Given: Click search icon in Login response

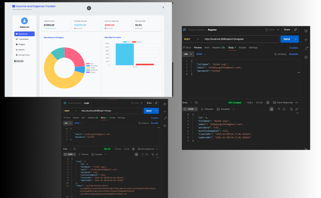Looking at the screenshot, I should pos(147,154).
